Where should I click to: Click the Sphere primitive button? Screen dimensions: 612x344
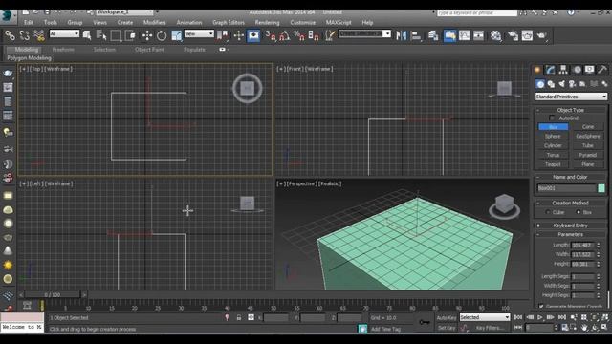(x=553, y=136)
